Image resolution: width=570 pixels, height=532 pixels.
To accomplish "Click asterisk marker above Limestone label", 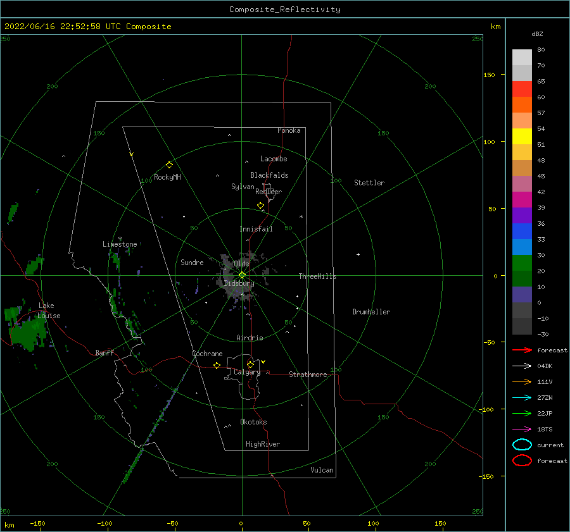I will (120, 238).
